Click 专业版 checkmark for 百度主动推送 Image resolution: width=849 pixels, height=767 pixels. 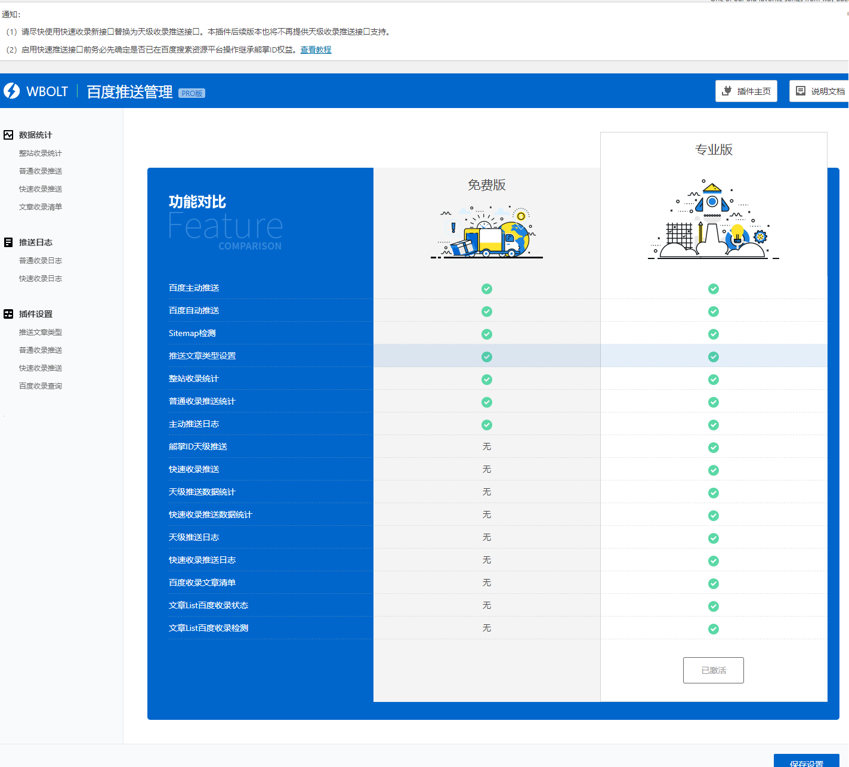point(714,289)
